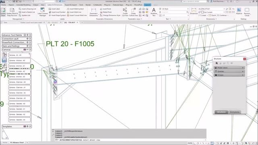
Task: Click the Templates palette header
Action: pos(17,126)
